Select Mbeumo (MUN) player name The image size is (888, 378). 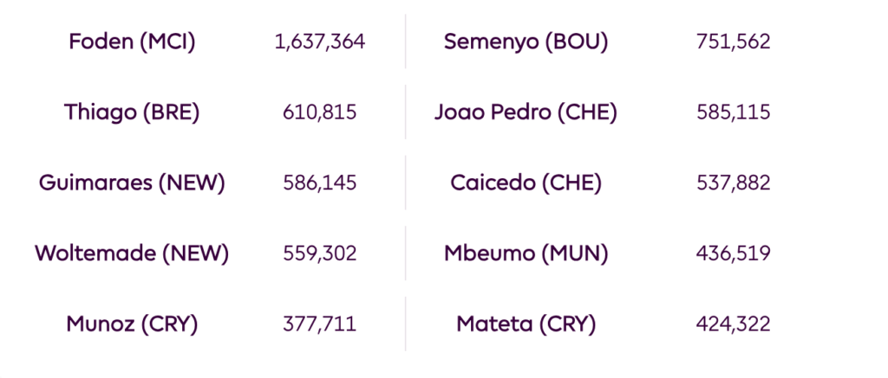point(526,253)
